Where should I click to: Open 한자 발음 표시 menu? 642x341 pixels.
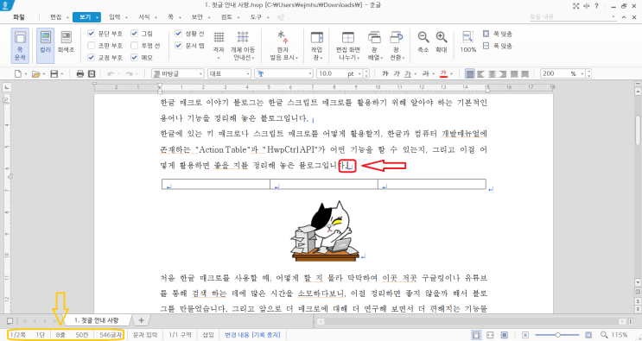(283, 46)
